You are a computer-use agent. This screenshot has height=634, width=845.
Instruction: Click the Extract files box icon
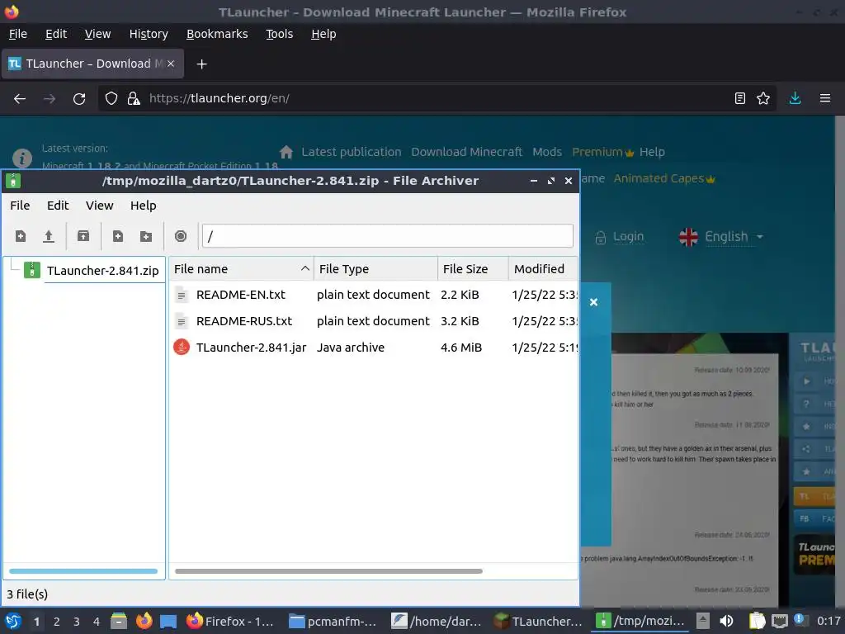pos(83,236)
